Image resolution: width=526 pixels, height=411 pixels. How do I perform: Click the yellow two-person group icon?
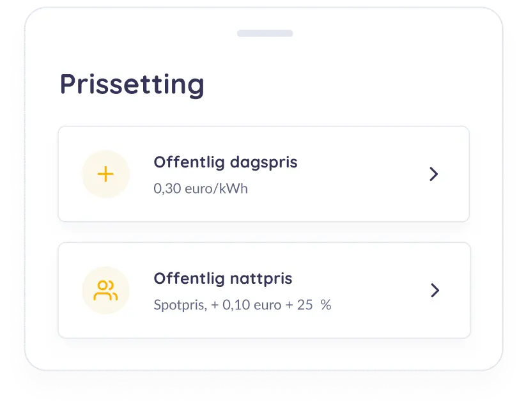(x=105, y=291)
